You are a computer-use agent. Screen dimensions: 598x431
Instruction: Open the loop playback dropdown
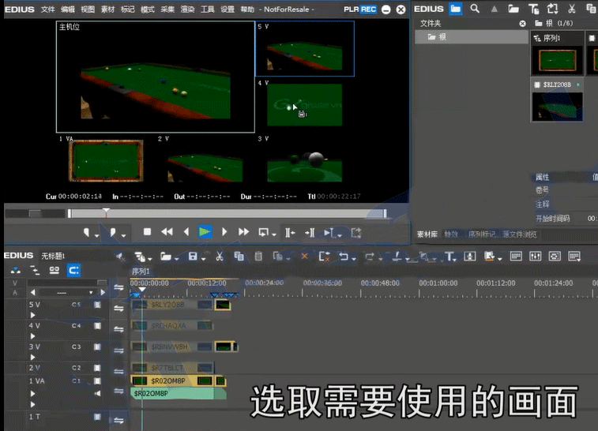pyautogui.click(x=274, y=234)
